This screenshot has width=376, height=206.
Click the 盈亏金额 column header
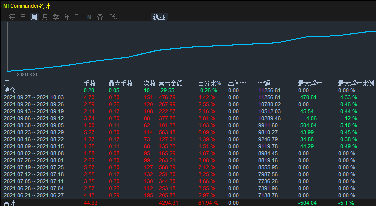(170, 83)
